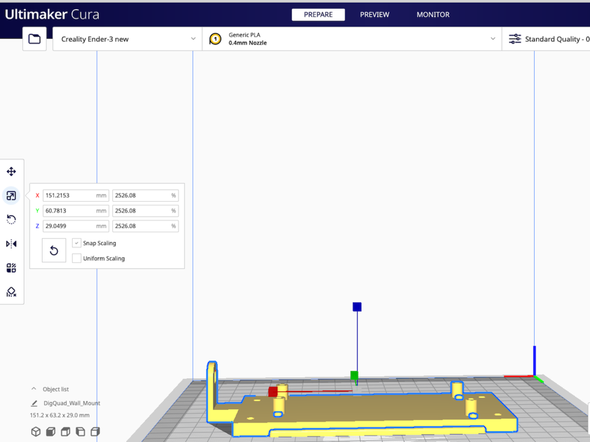Expand the Creality Ender-3 new printer dropdown
Viewport: 590px width, 442px height.
coord(127,39)
